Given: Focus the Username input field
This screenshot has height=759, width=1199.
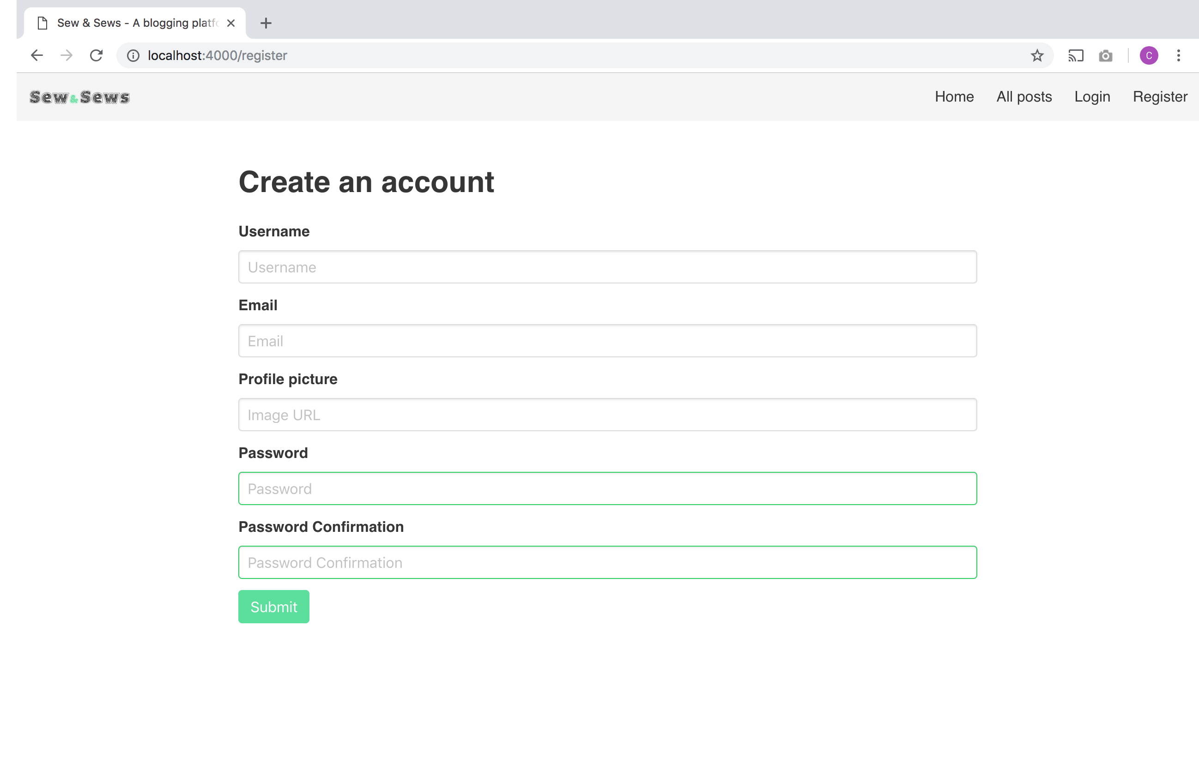Looking at the screenshot, I should 607,267.
